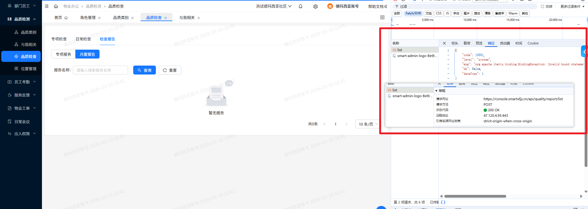Click the 查询 search button
The image size is (588, 209).
point(145,70)
